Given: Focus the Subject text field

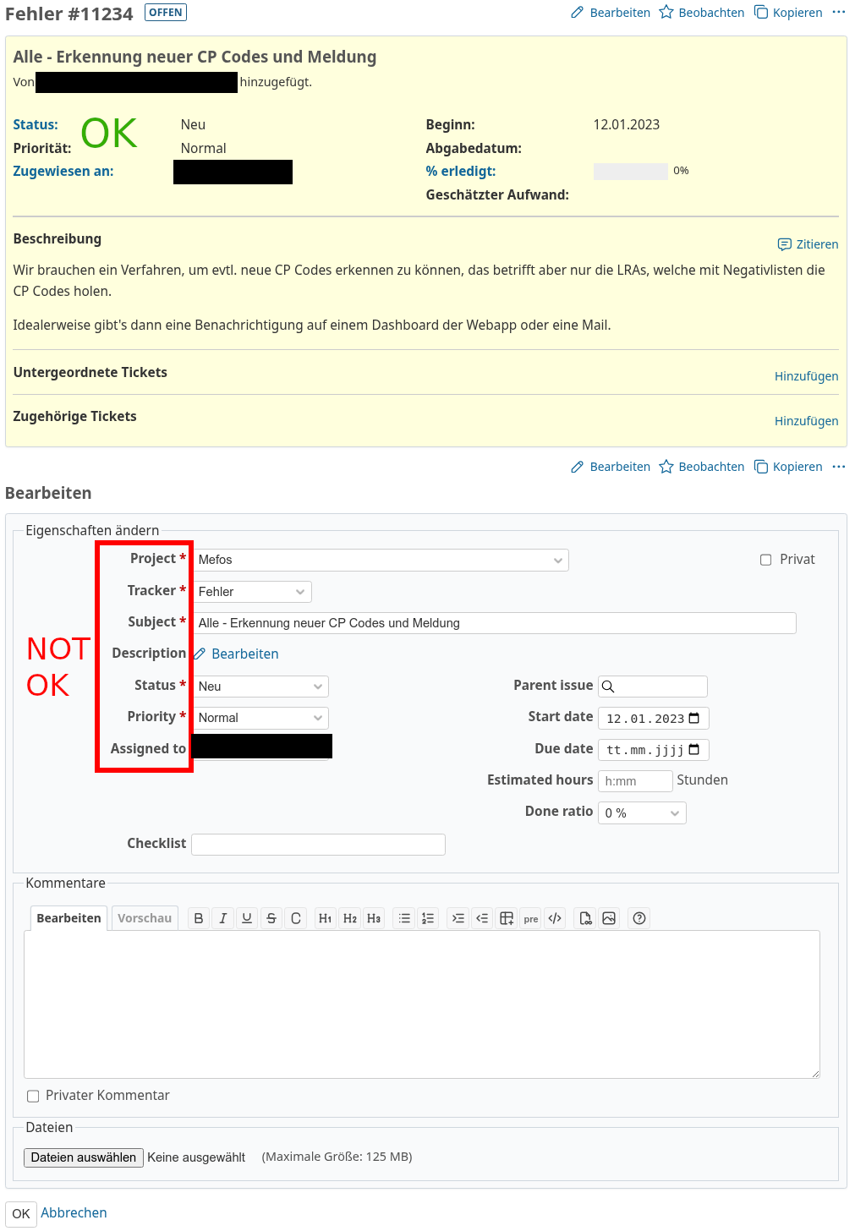Looking at the screenshot, I should tap(494, 623).
